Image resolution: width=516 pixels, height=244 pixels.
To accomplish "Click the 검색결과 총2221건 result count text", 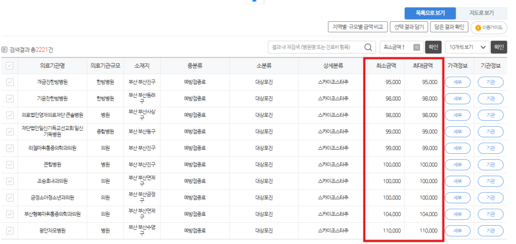I will click(32, 50).
